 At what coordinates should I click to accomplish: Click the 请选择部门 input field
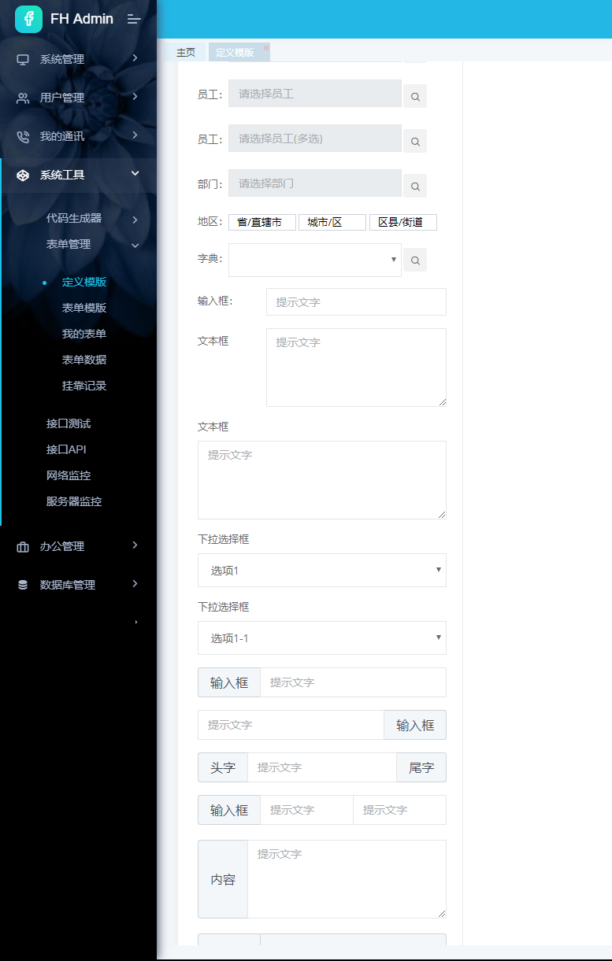coord(315,183)
